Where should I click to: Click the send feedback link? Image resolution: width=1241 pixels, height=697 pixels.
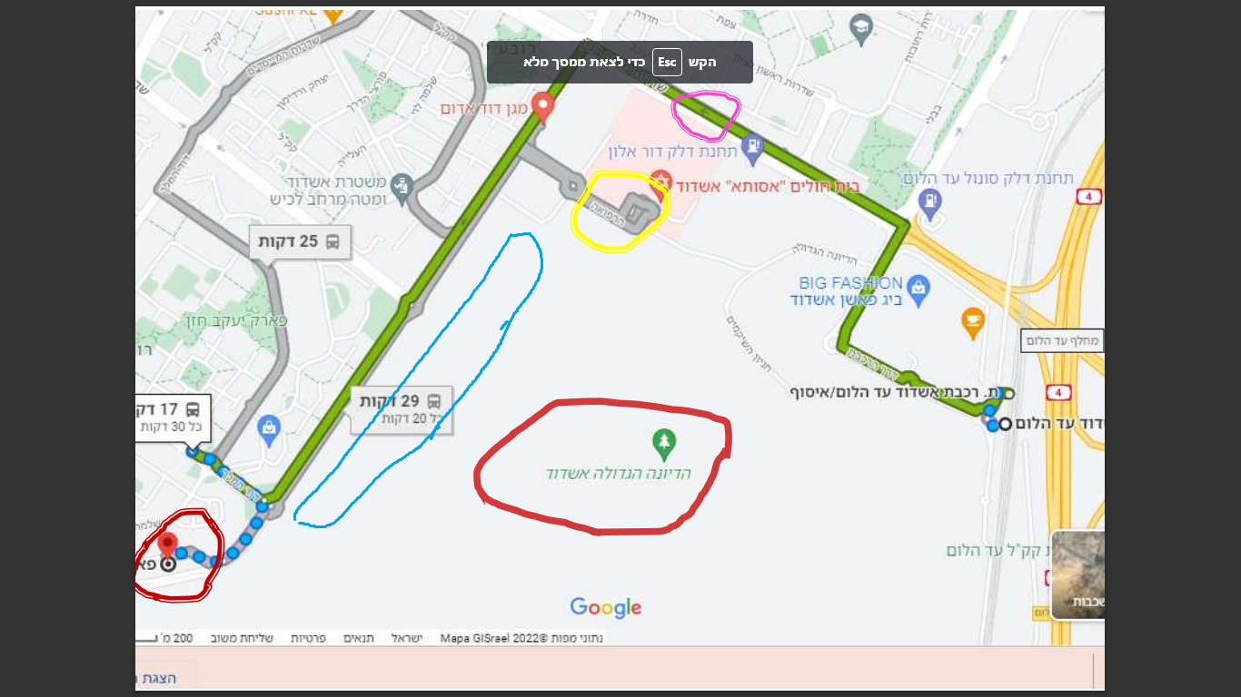pos(243,638)
